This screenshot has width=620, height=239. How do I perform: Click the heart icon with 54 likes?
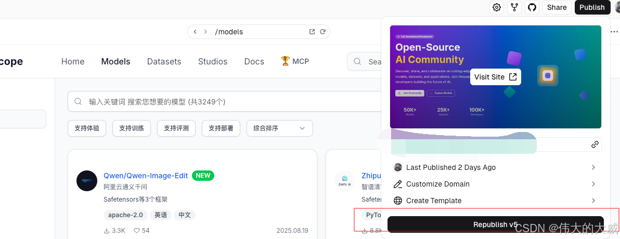(x=136, y=230)
